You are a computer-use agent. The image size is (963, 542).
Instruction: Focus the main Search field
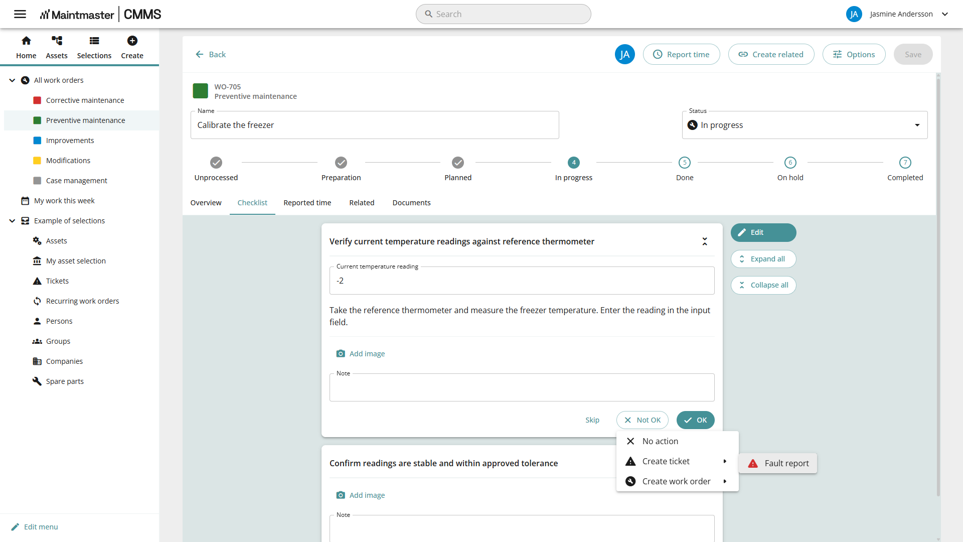click(503, 14)
